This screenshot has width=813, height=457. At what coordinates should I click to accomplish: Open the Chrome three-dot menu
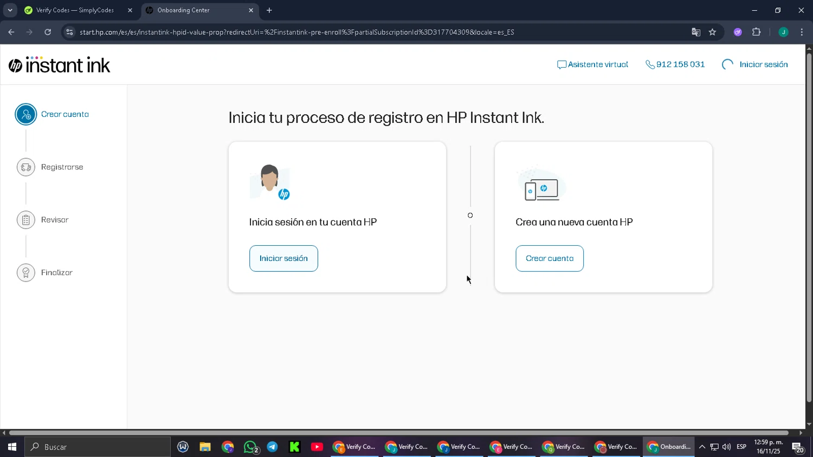pos(802,32)
